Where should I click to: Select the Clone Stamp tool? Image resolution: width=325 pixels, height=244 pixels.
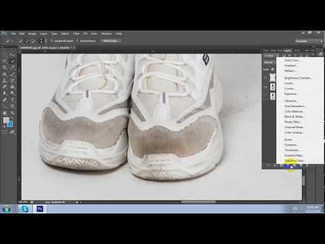tap(5, 81)
